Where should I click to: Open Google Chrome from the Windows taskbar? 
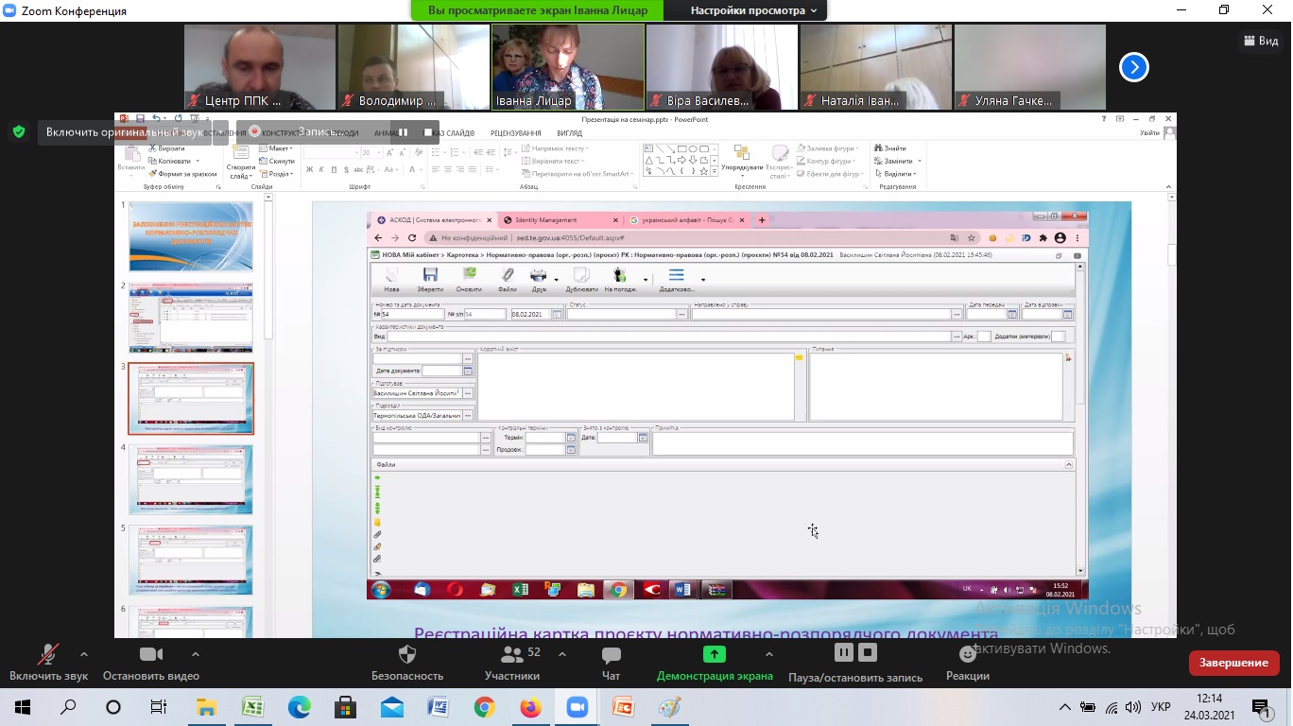click(484, 707)
